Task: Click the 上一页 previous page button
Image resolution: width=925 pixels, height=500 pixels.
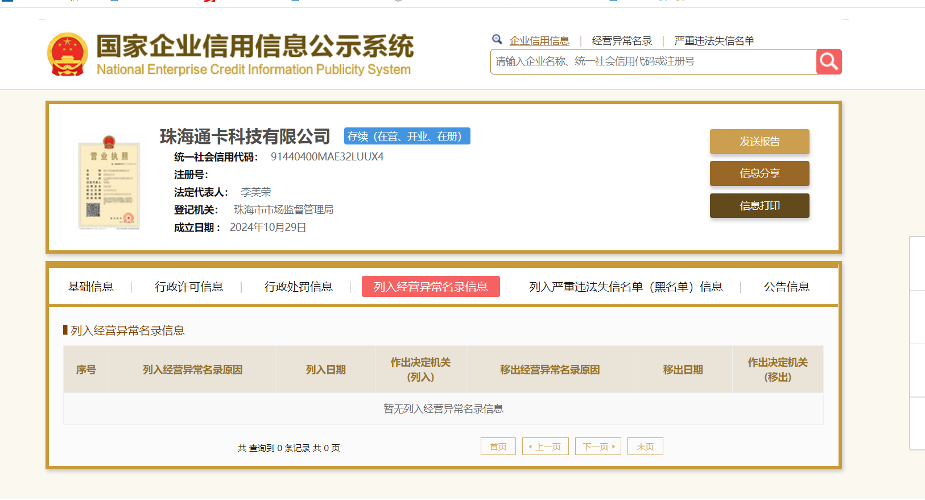Action: (546, 447)
